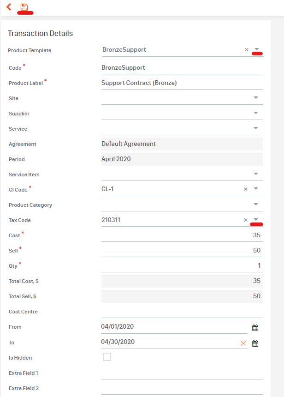Click the Product Label text field

[182, 83]
